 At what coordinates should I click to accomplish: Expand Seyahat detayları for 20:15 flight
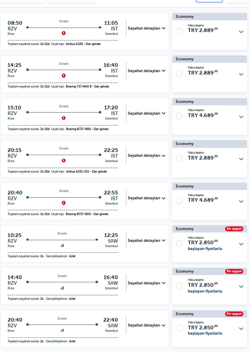[x=146, y=155]
